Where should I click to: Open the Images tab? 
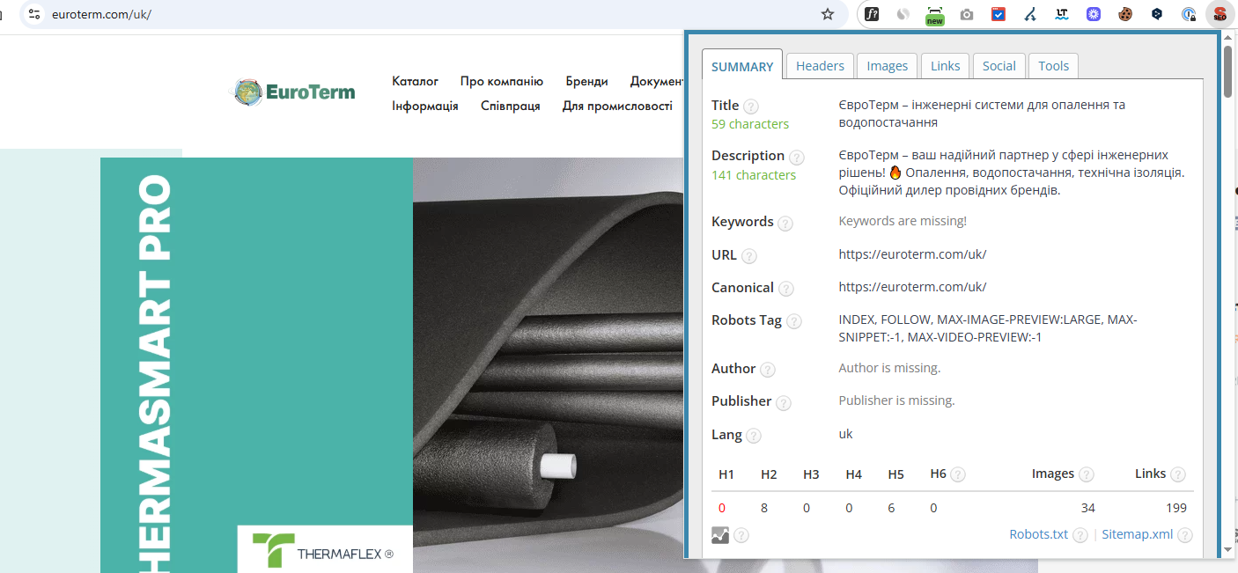click(887, 66)
